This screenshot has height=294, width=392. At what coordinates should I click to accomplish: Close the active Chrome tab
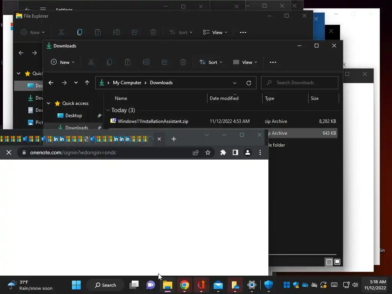click(x=159, y=139)
